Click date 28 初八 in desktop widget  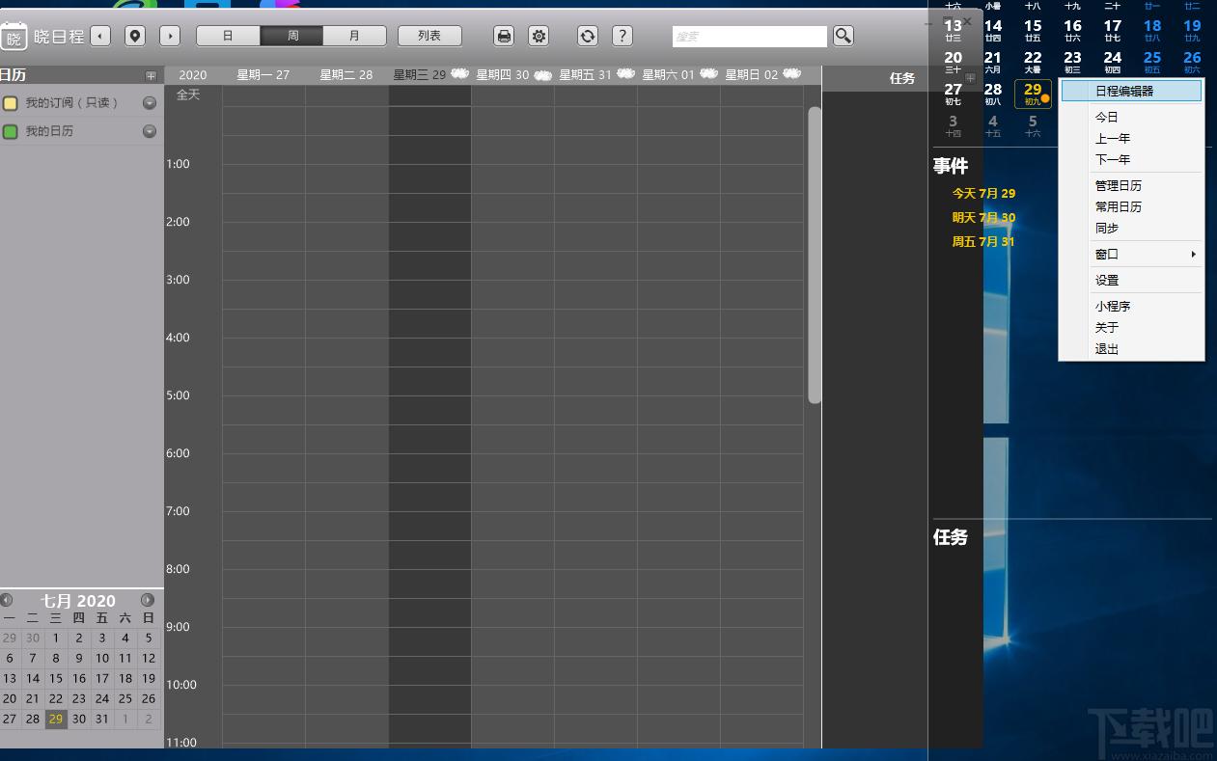(993, 94)
